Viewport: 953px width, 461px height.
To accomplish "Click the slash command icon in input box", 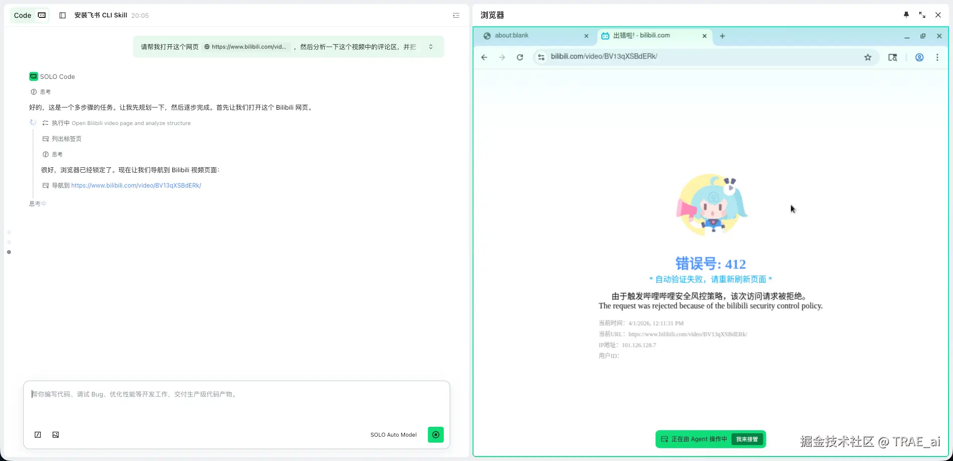I will [38, 435].
